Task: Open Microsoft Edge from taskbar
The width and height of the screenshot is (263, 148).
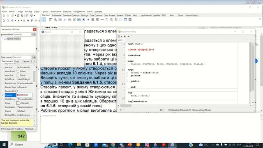Action: tap(70, 144)
